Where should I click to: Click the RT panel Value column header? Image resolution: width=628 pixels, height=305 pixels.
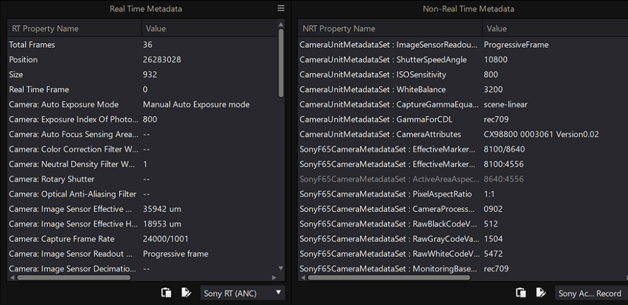coord(209,29)
